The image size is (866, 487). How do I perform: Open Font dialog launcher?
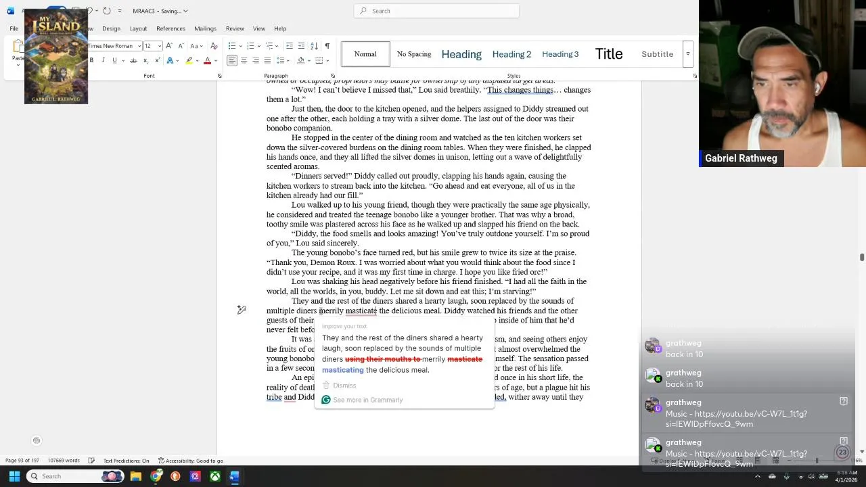219,76
